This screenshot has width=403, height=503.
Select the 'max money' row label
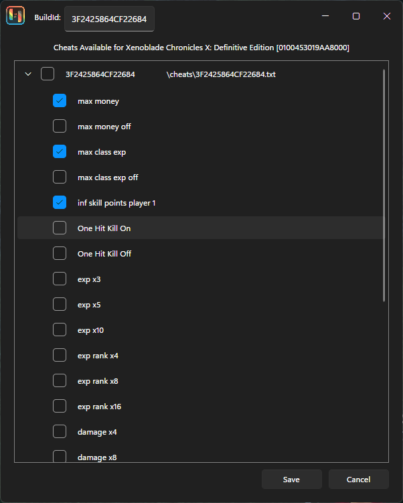pyautogui.click(x=98, y=101)
